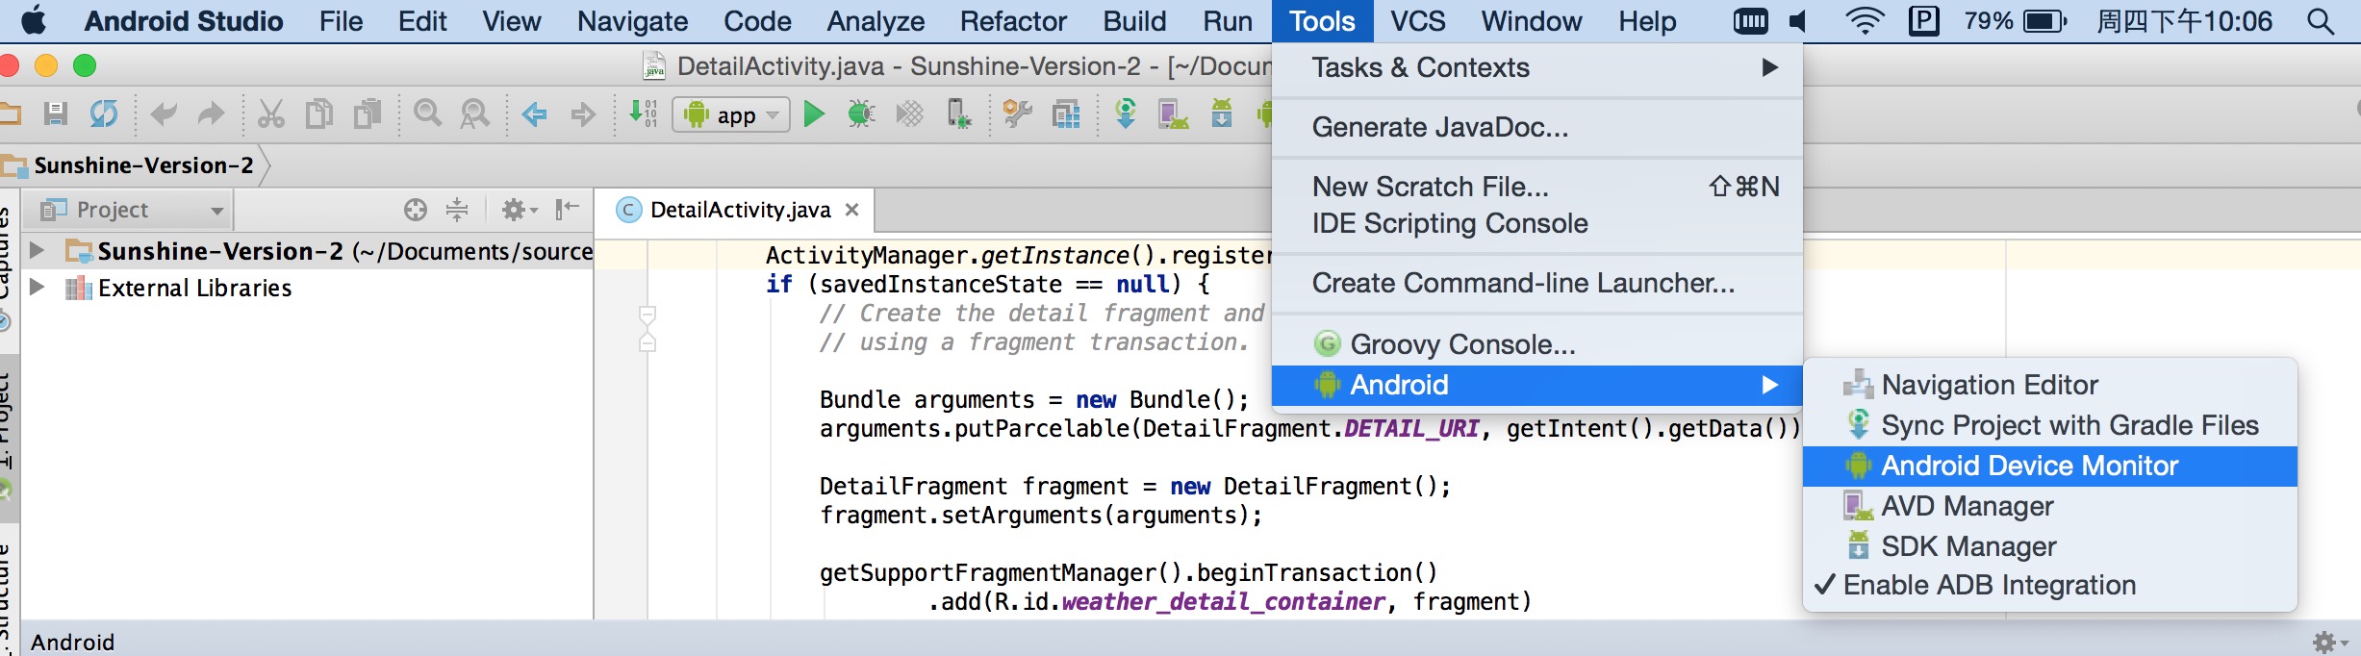The width and height of the screenshot is (2361, 656).
Task: Open the Build menu in menu bar
Action: pyautogui.click(x=1134, y=21)
